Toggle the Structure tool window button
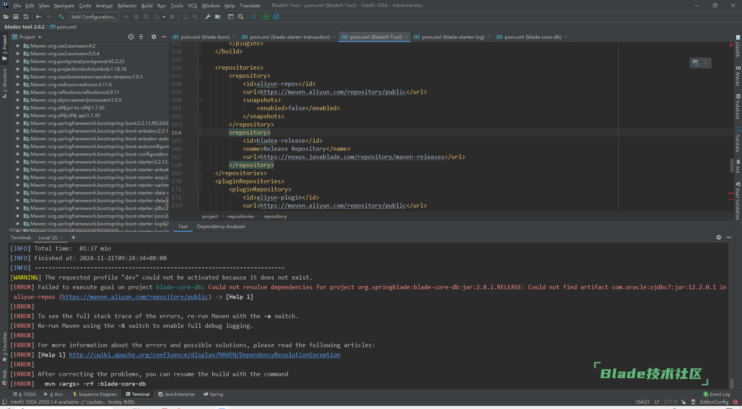 (4, 83)
